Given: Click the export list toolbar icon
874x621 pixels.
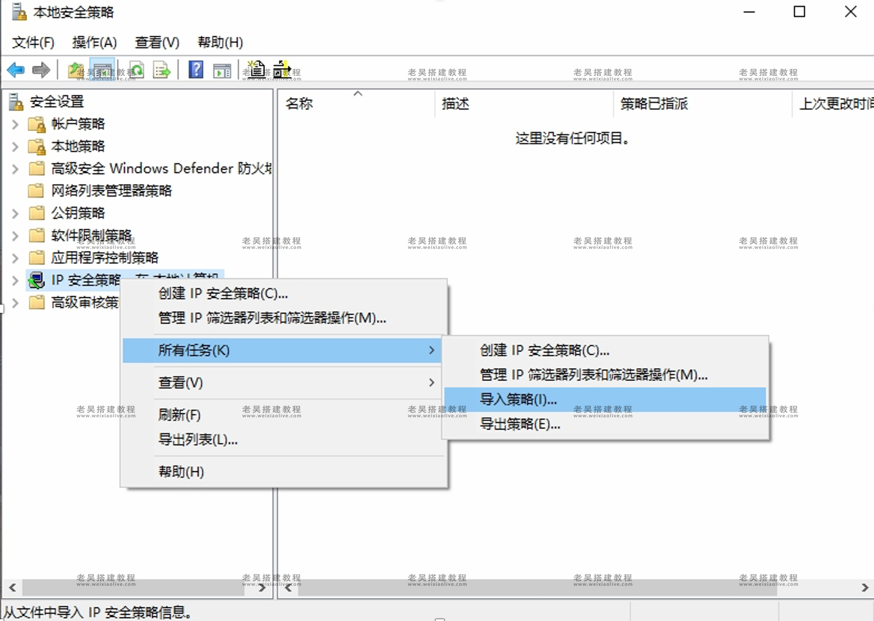Looking at the screenshot, I should click(x=162, y=70).
